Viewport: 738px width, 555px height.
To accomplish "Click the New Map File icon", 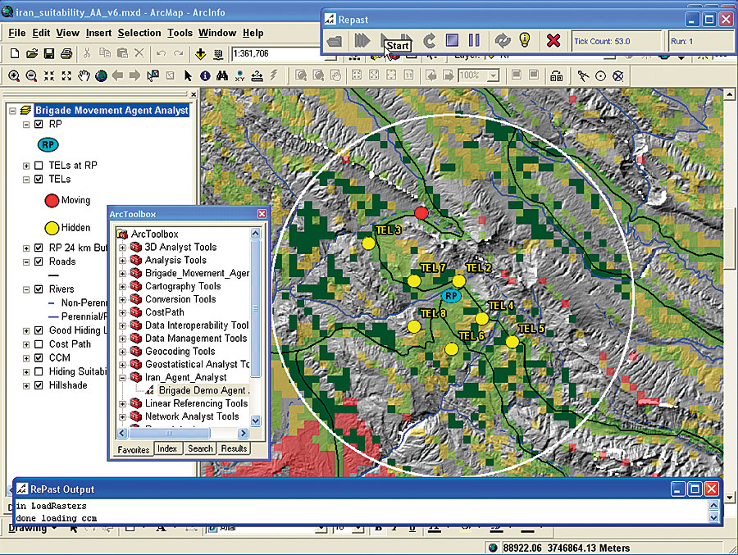I will click(15, 53).
